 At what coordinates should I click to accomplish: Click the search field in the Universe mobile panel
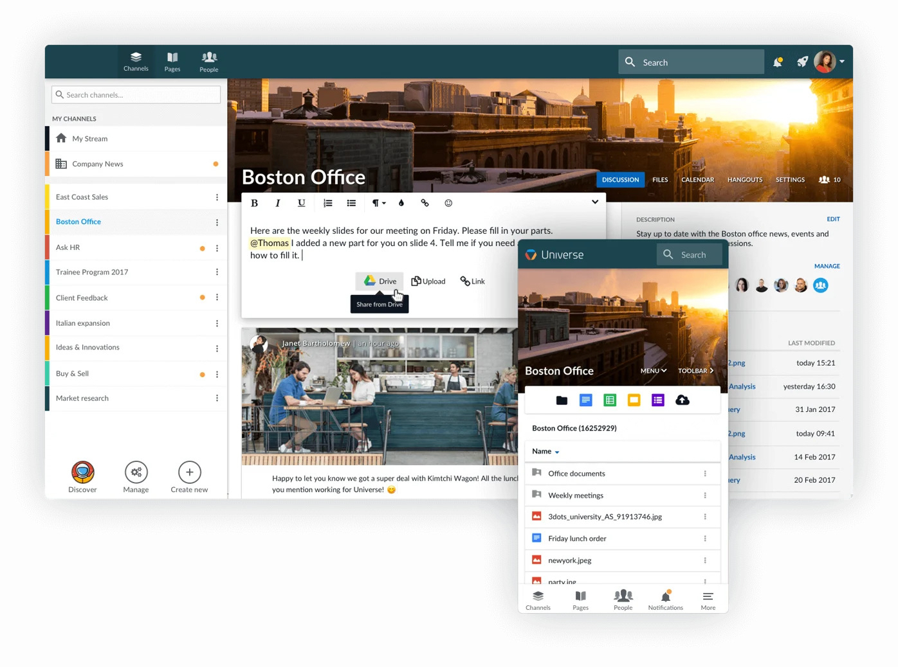coord(689,254)
